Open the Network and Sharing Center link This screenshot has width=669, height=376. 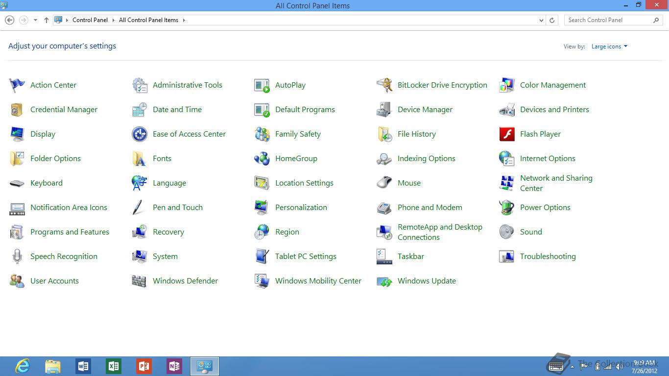click(x=556, y=183)
